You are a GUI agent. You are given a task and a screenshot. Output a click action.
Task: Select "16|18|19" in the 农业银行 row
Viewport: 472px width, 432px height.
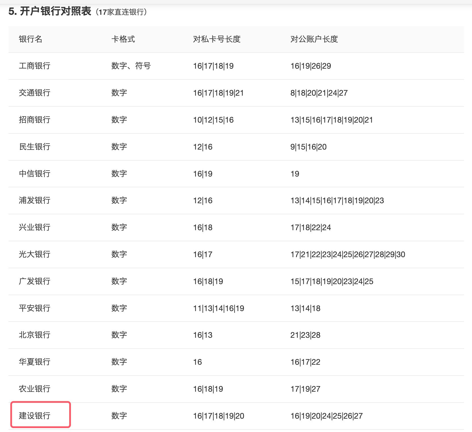(208, 389)
